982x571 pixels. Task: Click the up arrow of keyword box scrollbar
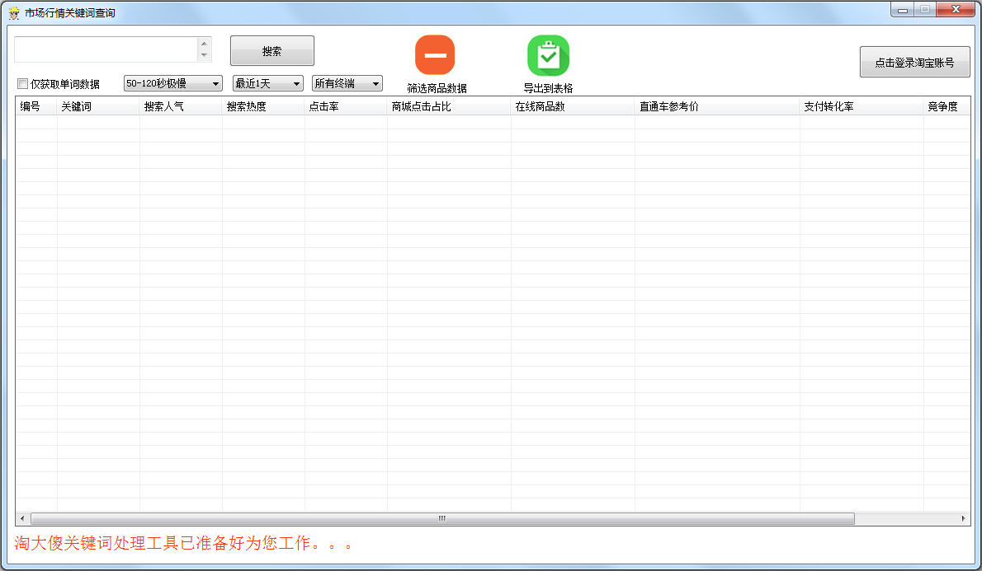click(x=204, y=43)
